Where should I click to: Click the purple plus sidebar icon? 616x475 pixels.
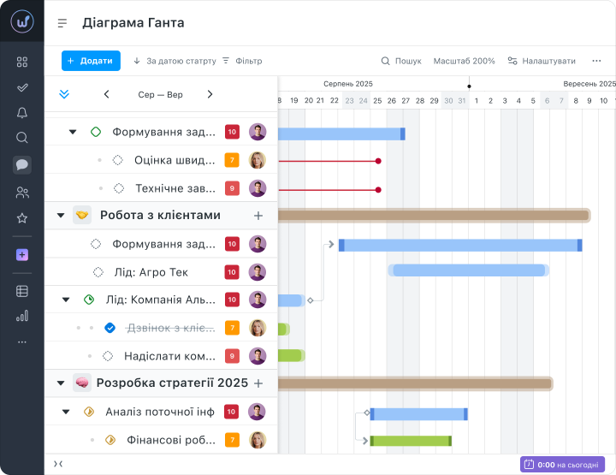[x=22, y=255]
